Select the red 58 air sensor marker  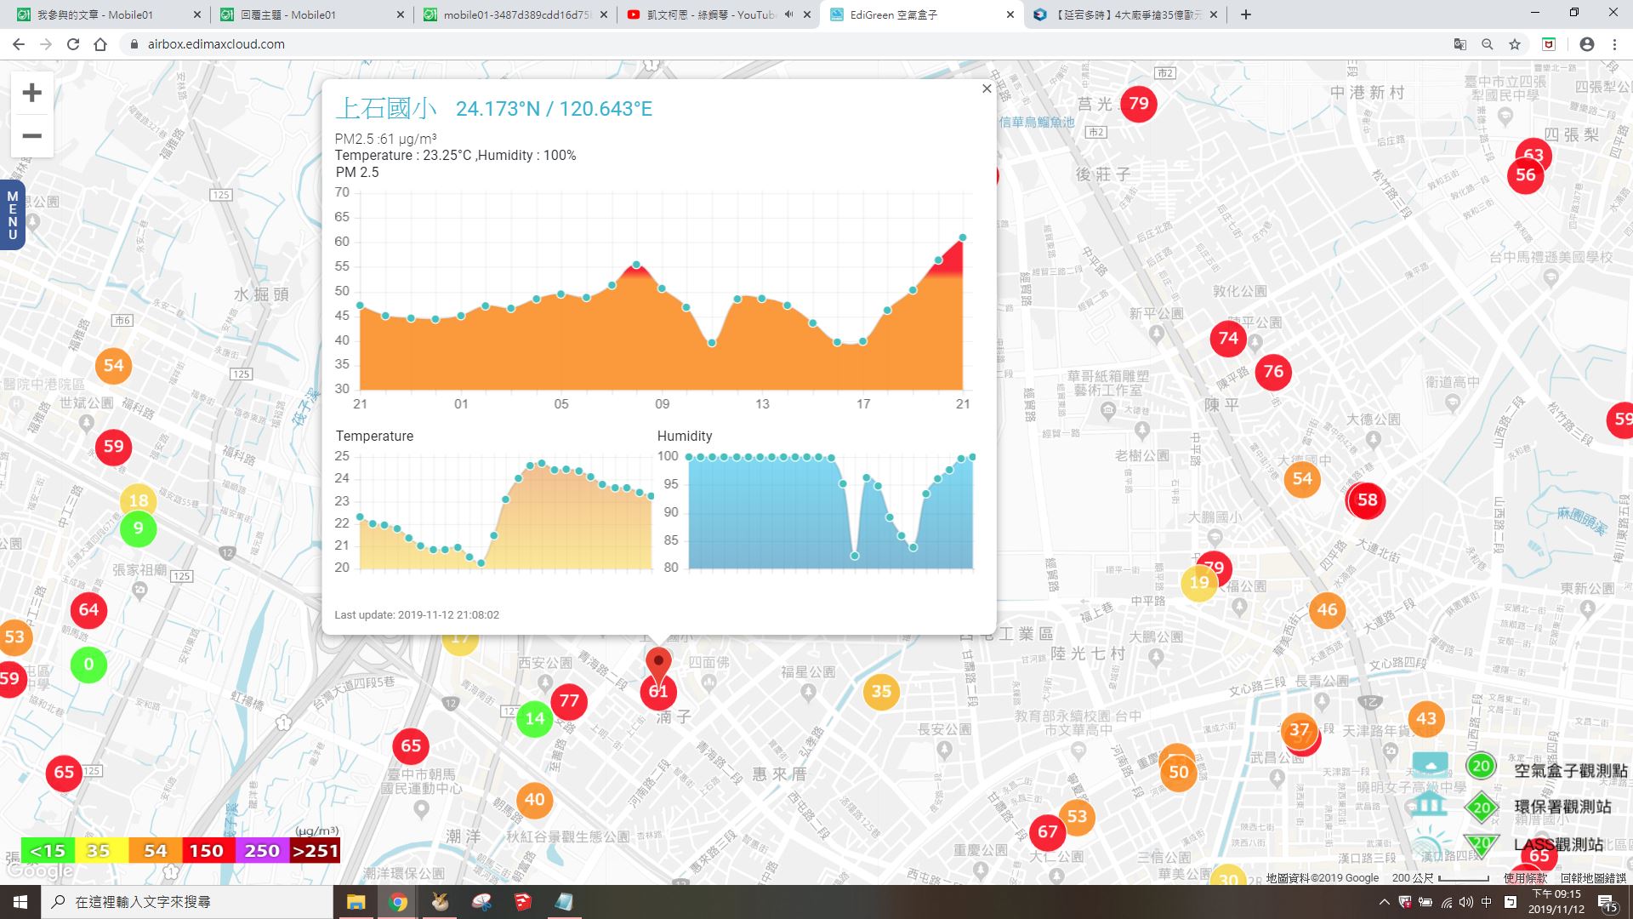(x=1367, y=500)
